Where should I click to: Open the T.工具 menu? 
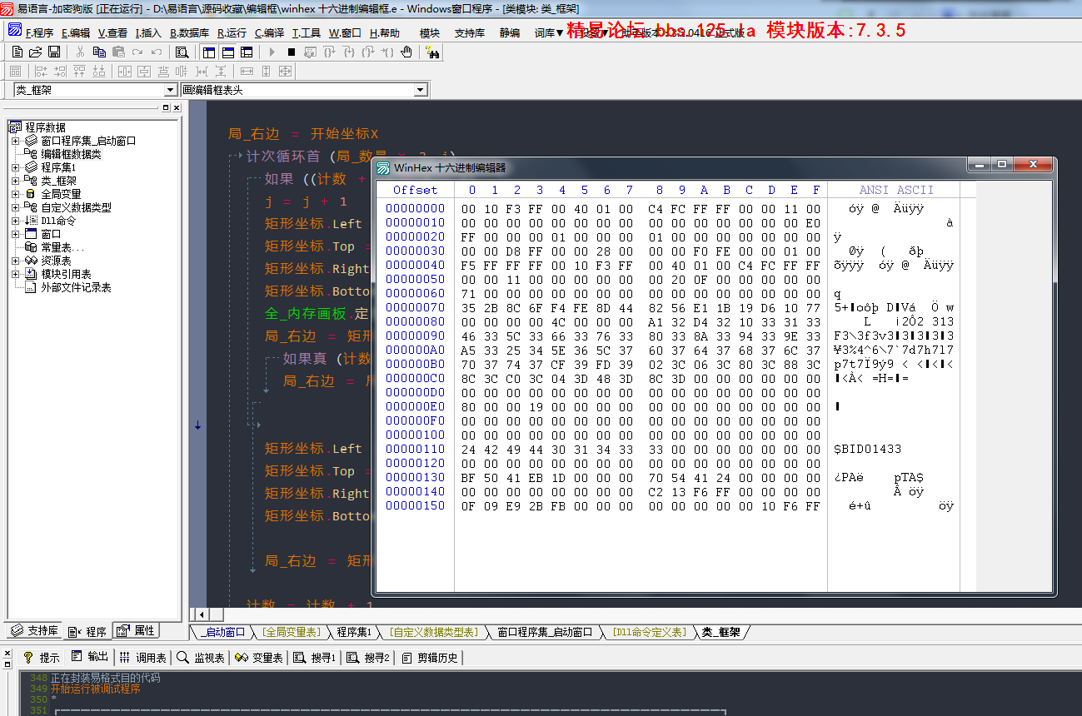306,33
